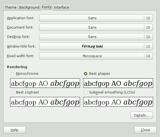
Task: Close the preferences dialog
Action: tap(145, 130)
